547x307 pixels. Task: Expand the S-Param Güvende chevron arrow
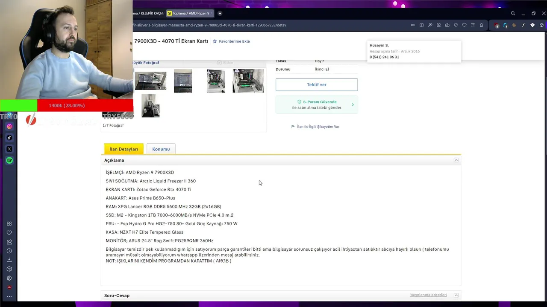coord(353,104)
